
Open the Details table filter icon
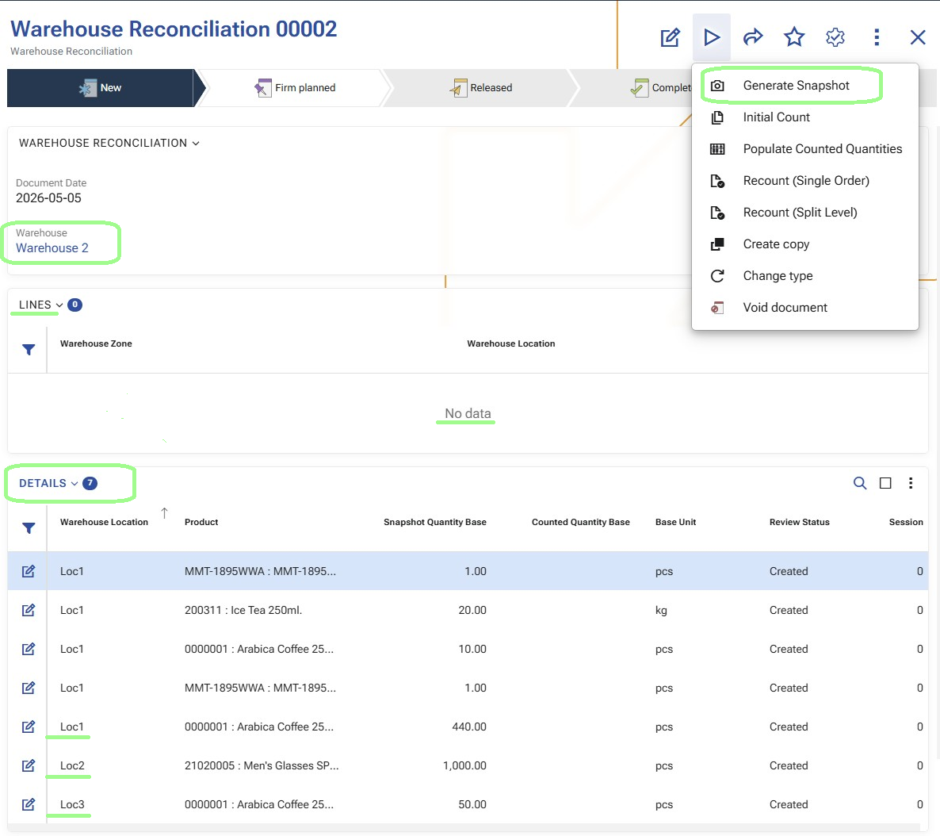point(29,528)
